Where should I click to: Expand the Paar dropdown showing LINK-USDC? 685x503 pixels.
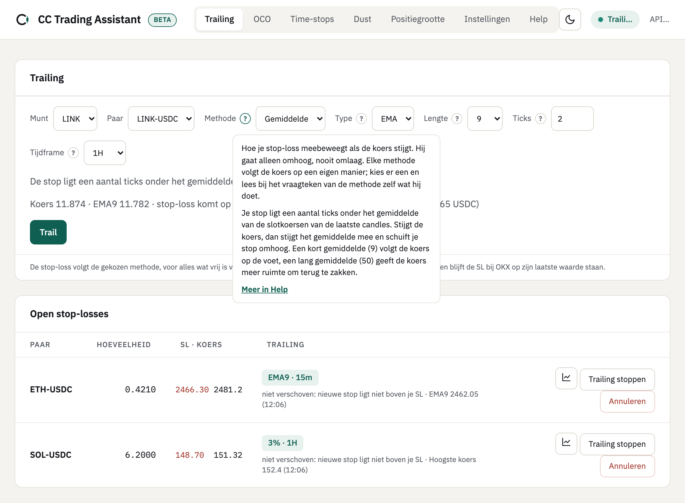(x=161, y=119)
